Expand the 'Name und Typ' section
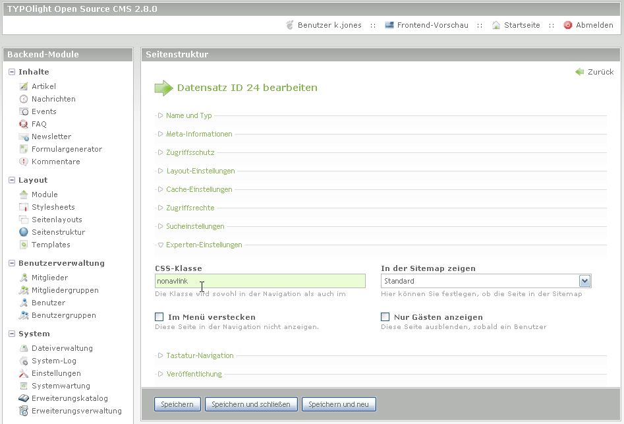 tap(188, 115)
